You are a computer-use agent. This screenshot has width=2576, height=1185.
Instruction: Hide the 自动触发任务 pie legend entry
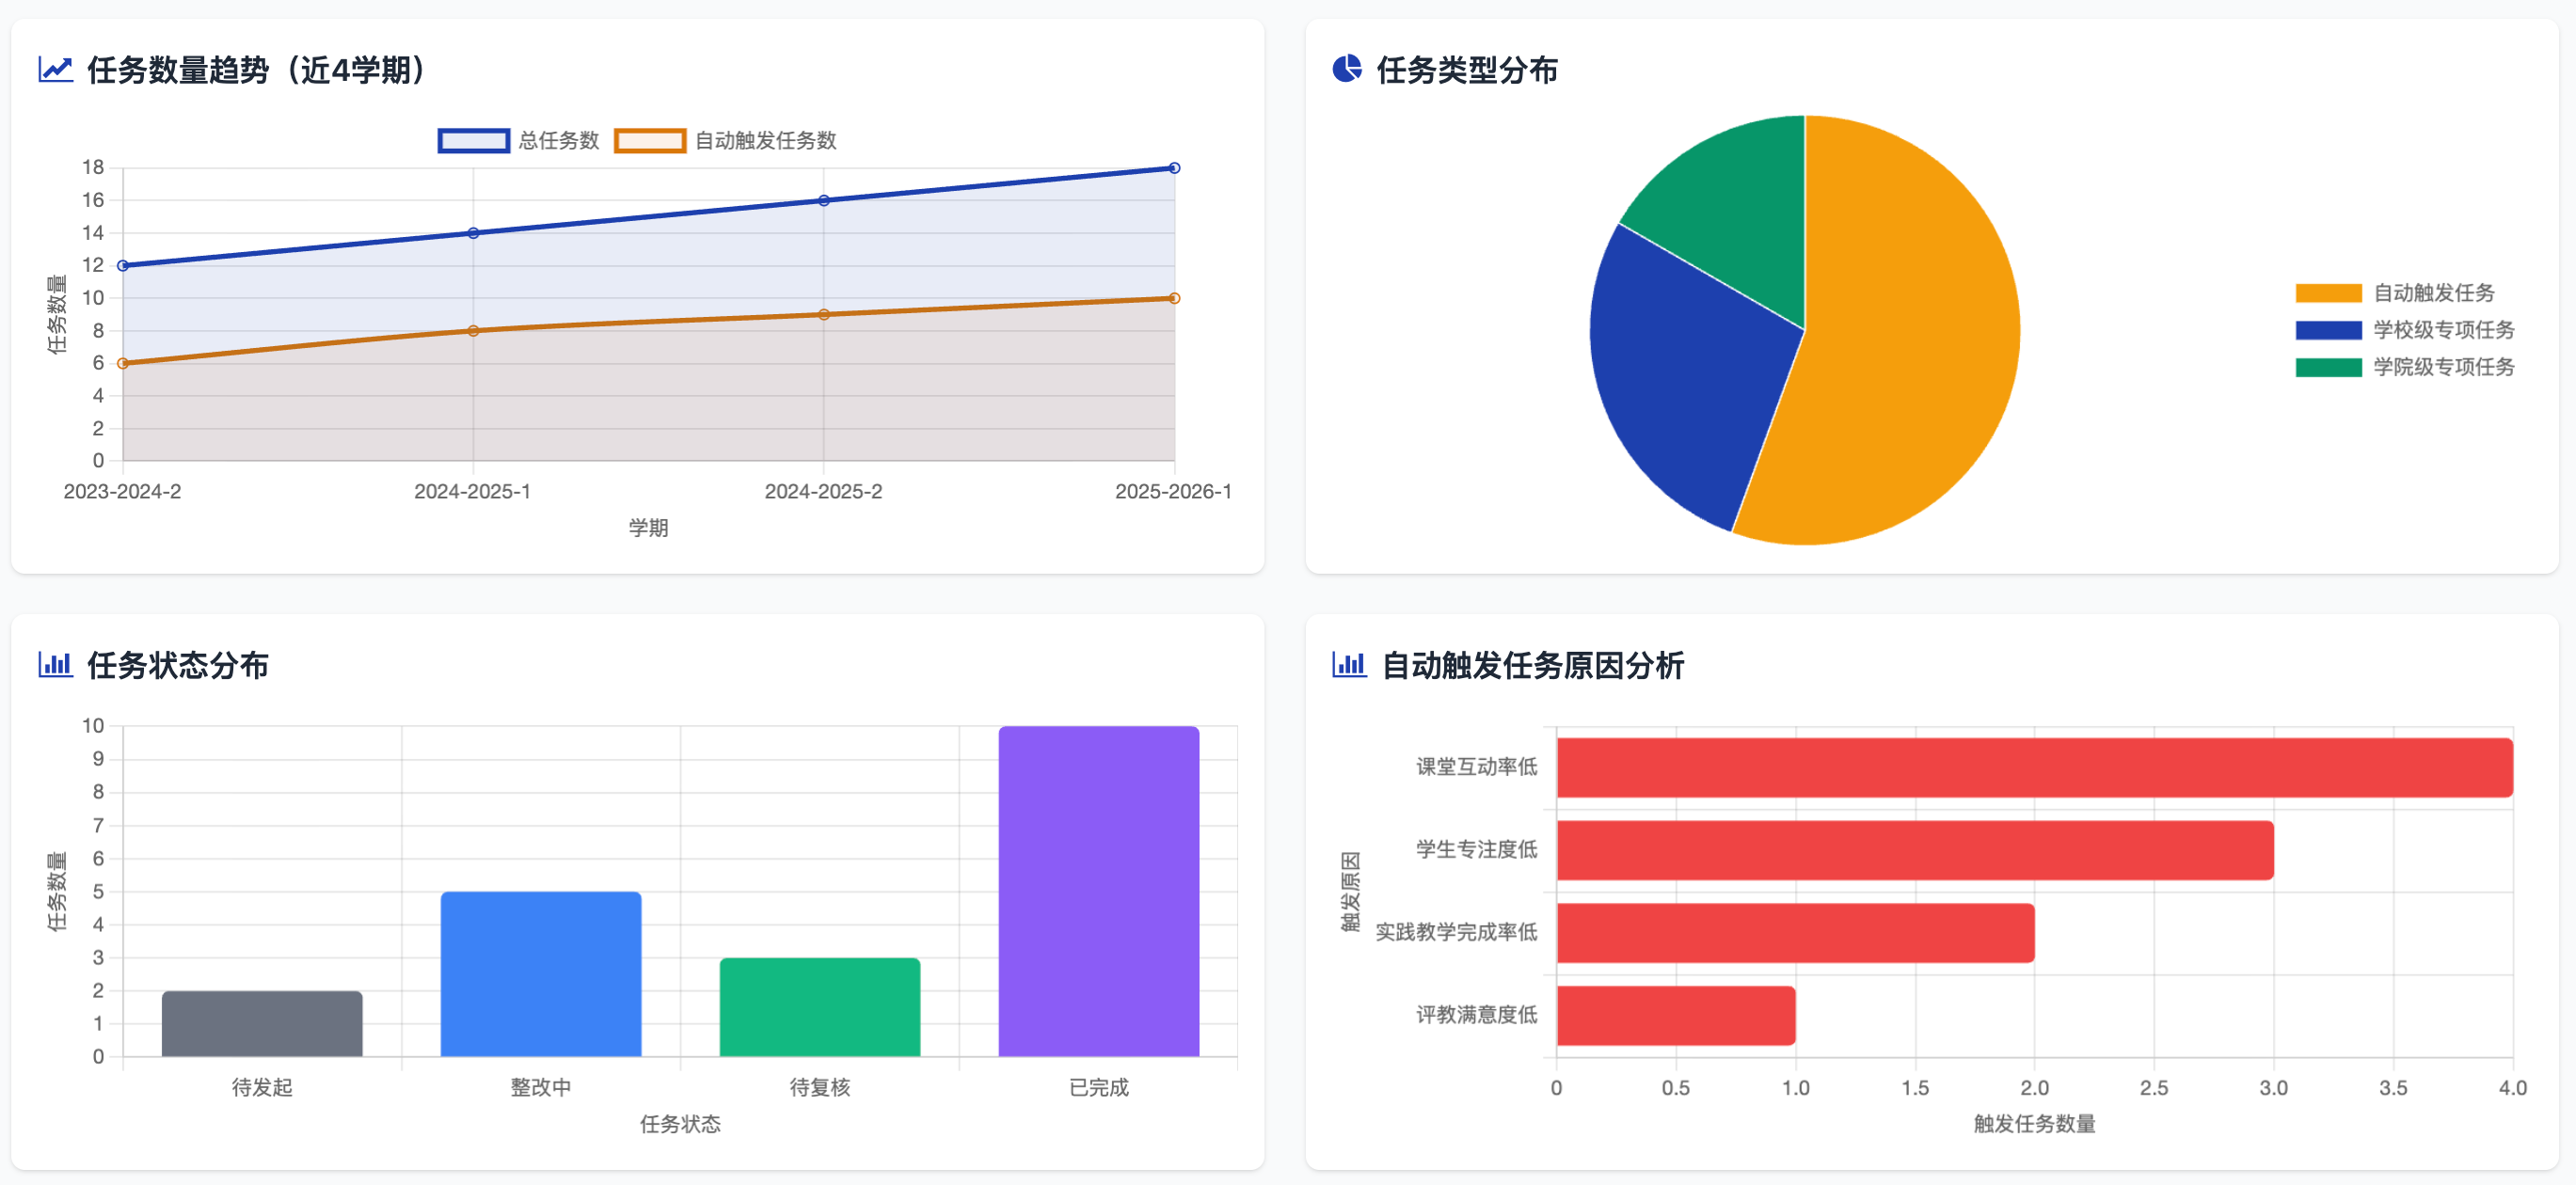click(x=2404, y=293)
